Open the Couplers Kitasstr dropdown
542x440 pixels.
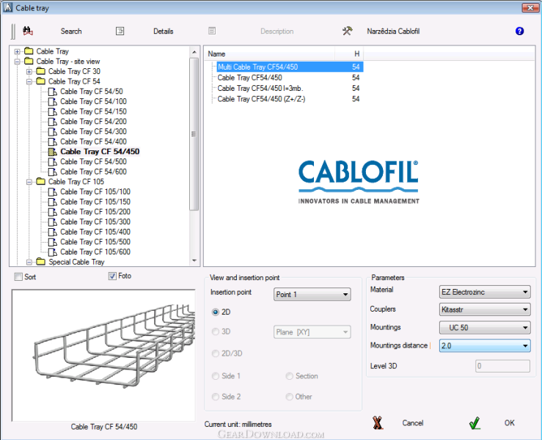485,309
